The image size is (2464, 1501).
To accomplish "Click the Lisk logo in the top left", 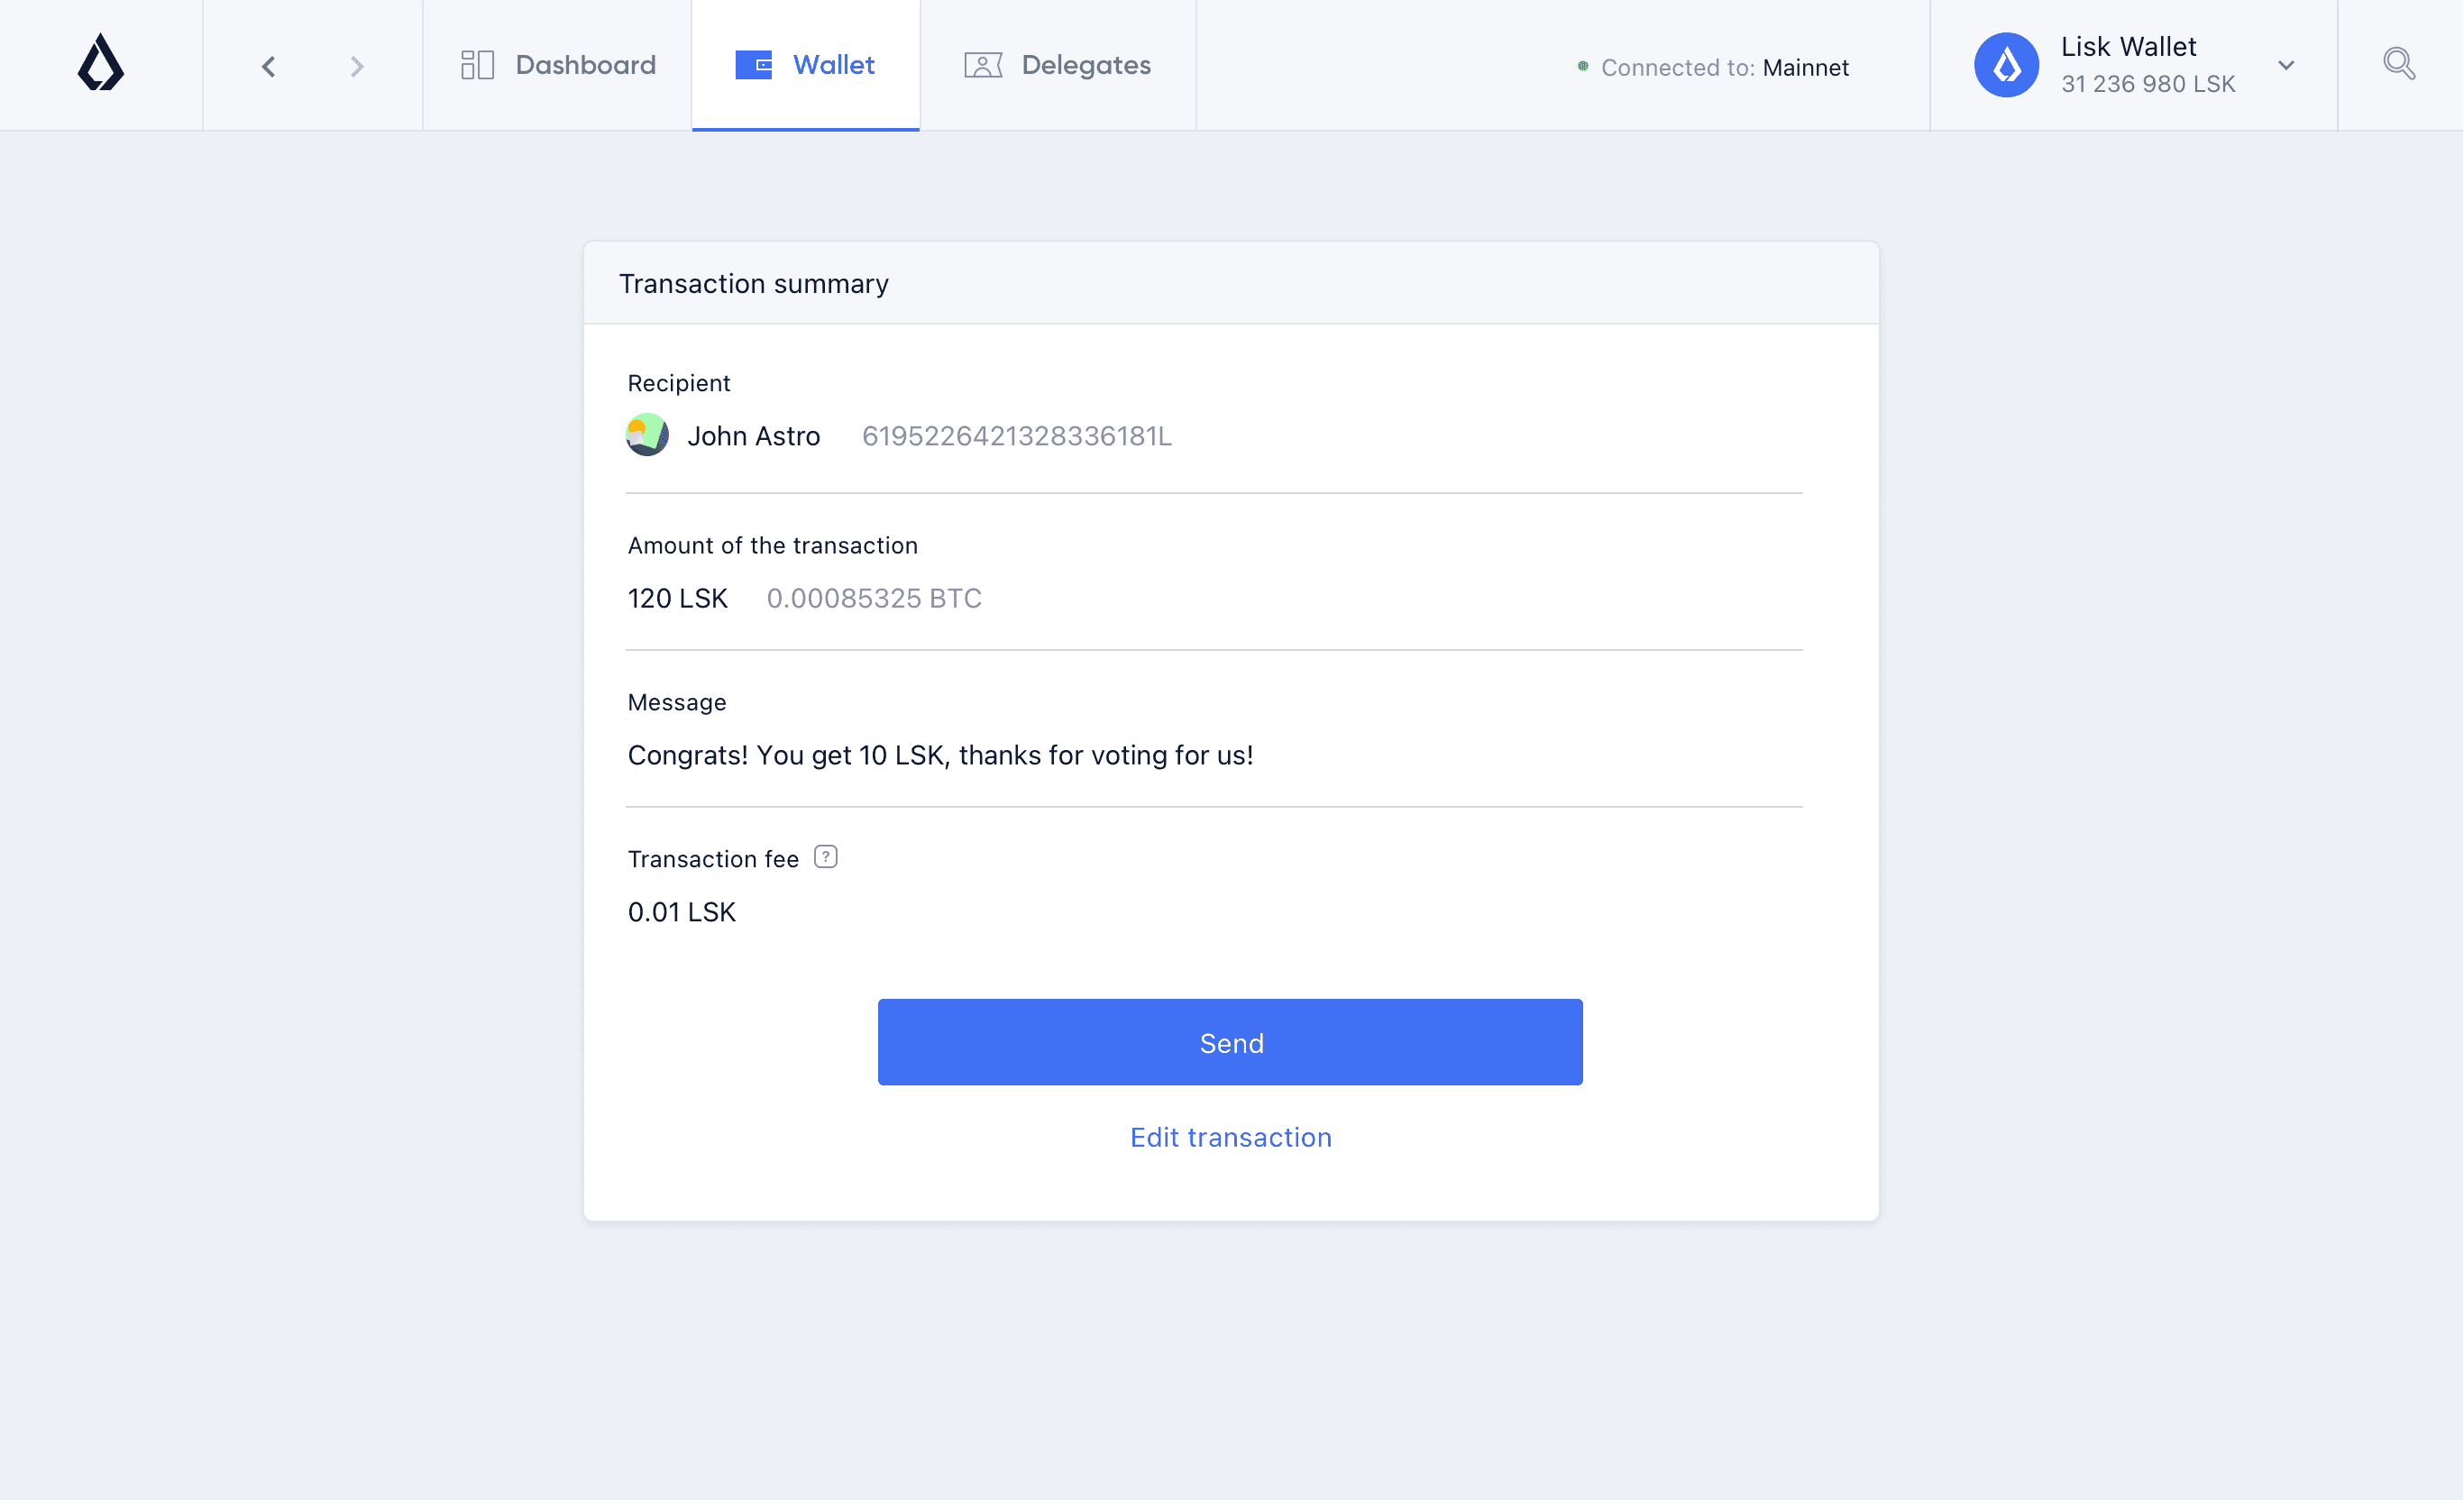I will click(101, 64).
